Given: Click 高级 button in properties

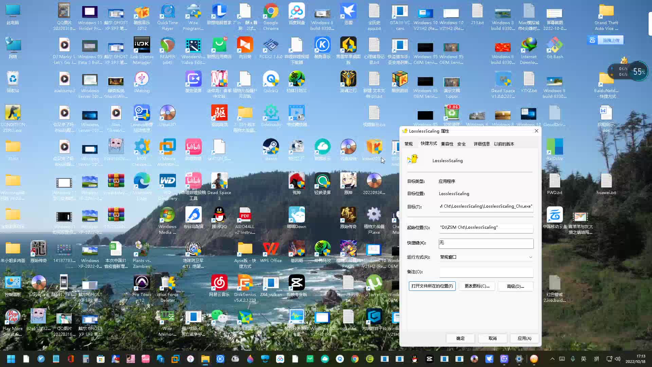Looking at the screenshot, I should tap(515, 286).
